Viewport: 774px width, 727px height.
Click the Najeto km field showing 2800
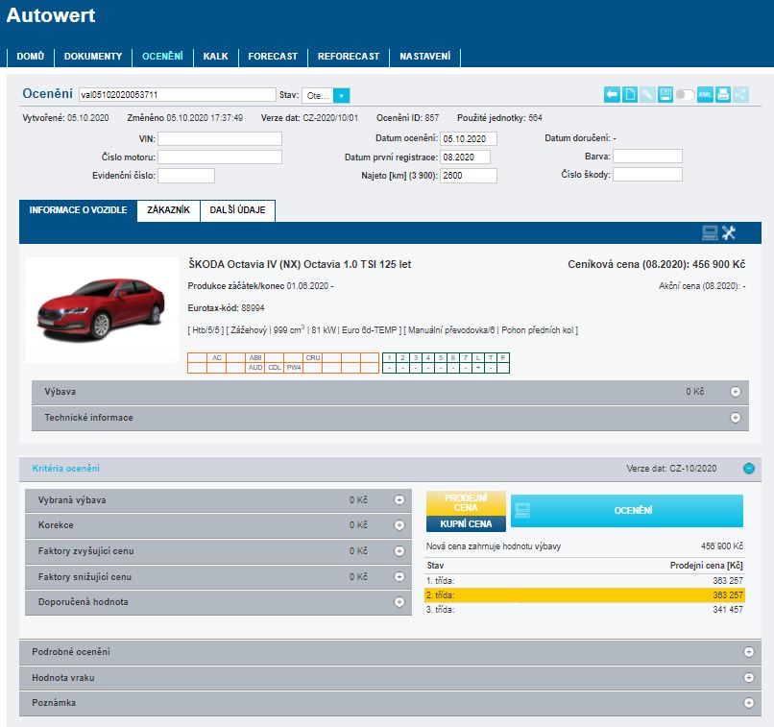[469, 176]
